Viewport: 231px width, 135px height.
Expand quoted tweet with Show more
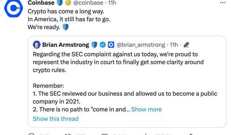[147, 109]
